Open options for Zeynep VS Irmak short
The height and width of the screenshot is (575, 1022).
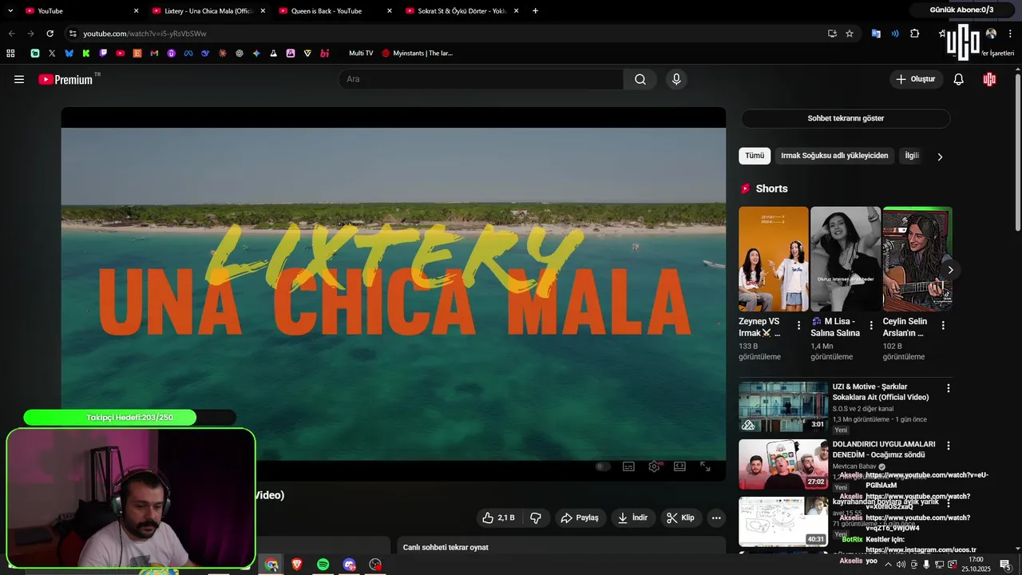click(x=798, y=326)
